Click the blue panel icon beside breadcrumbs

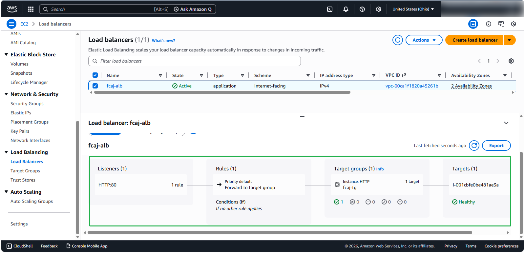coord(473,24)
